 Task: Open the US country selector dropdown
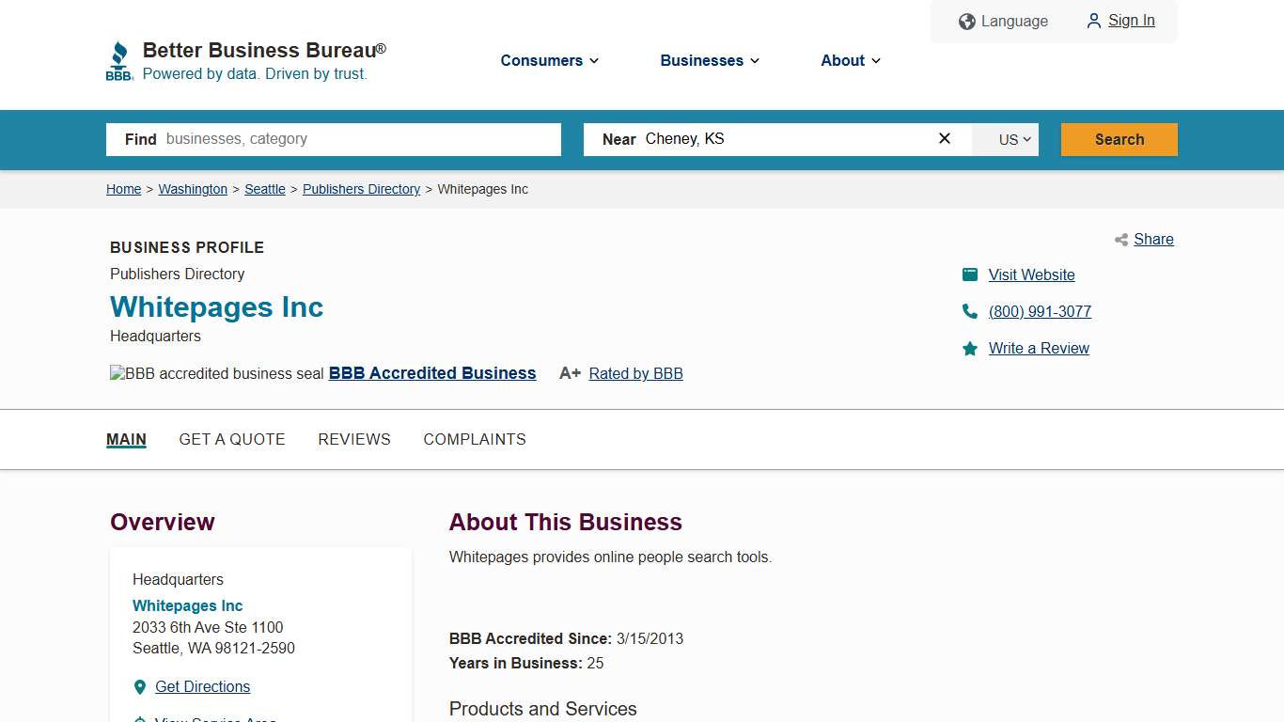point(1005,139)
